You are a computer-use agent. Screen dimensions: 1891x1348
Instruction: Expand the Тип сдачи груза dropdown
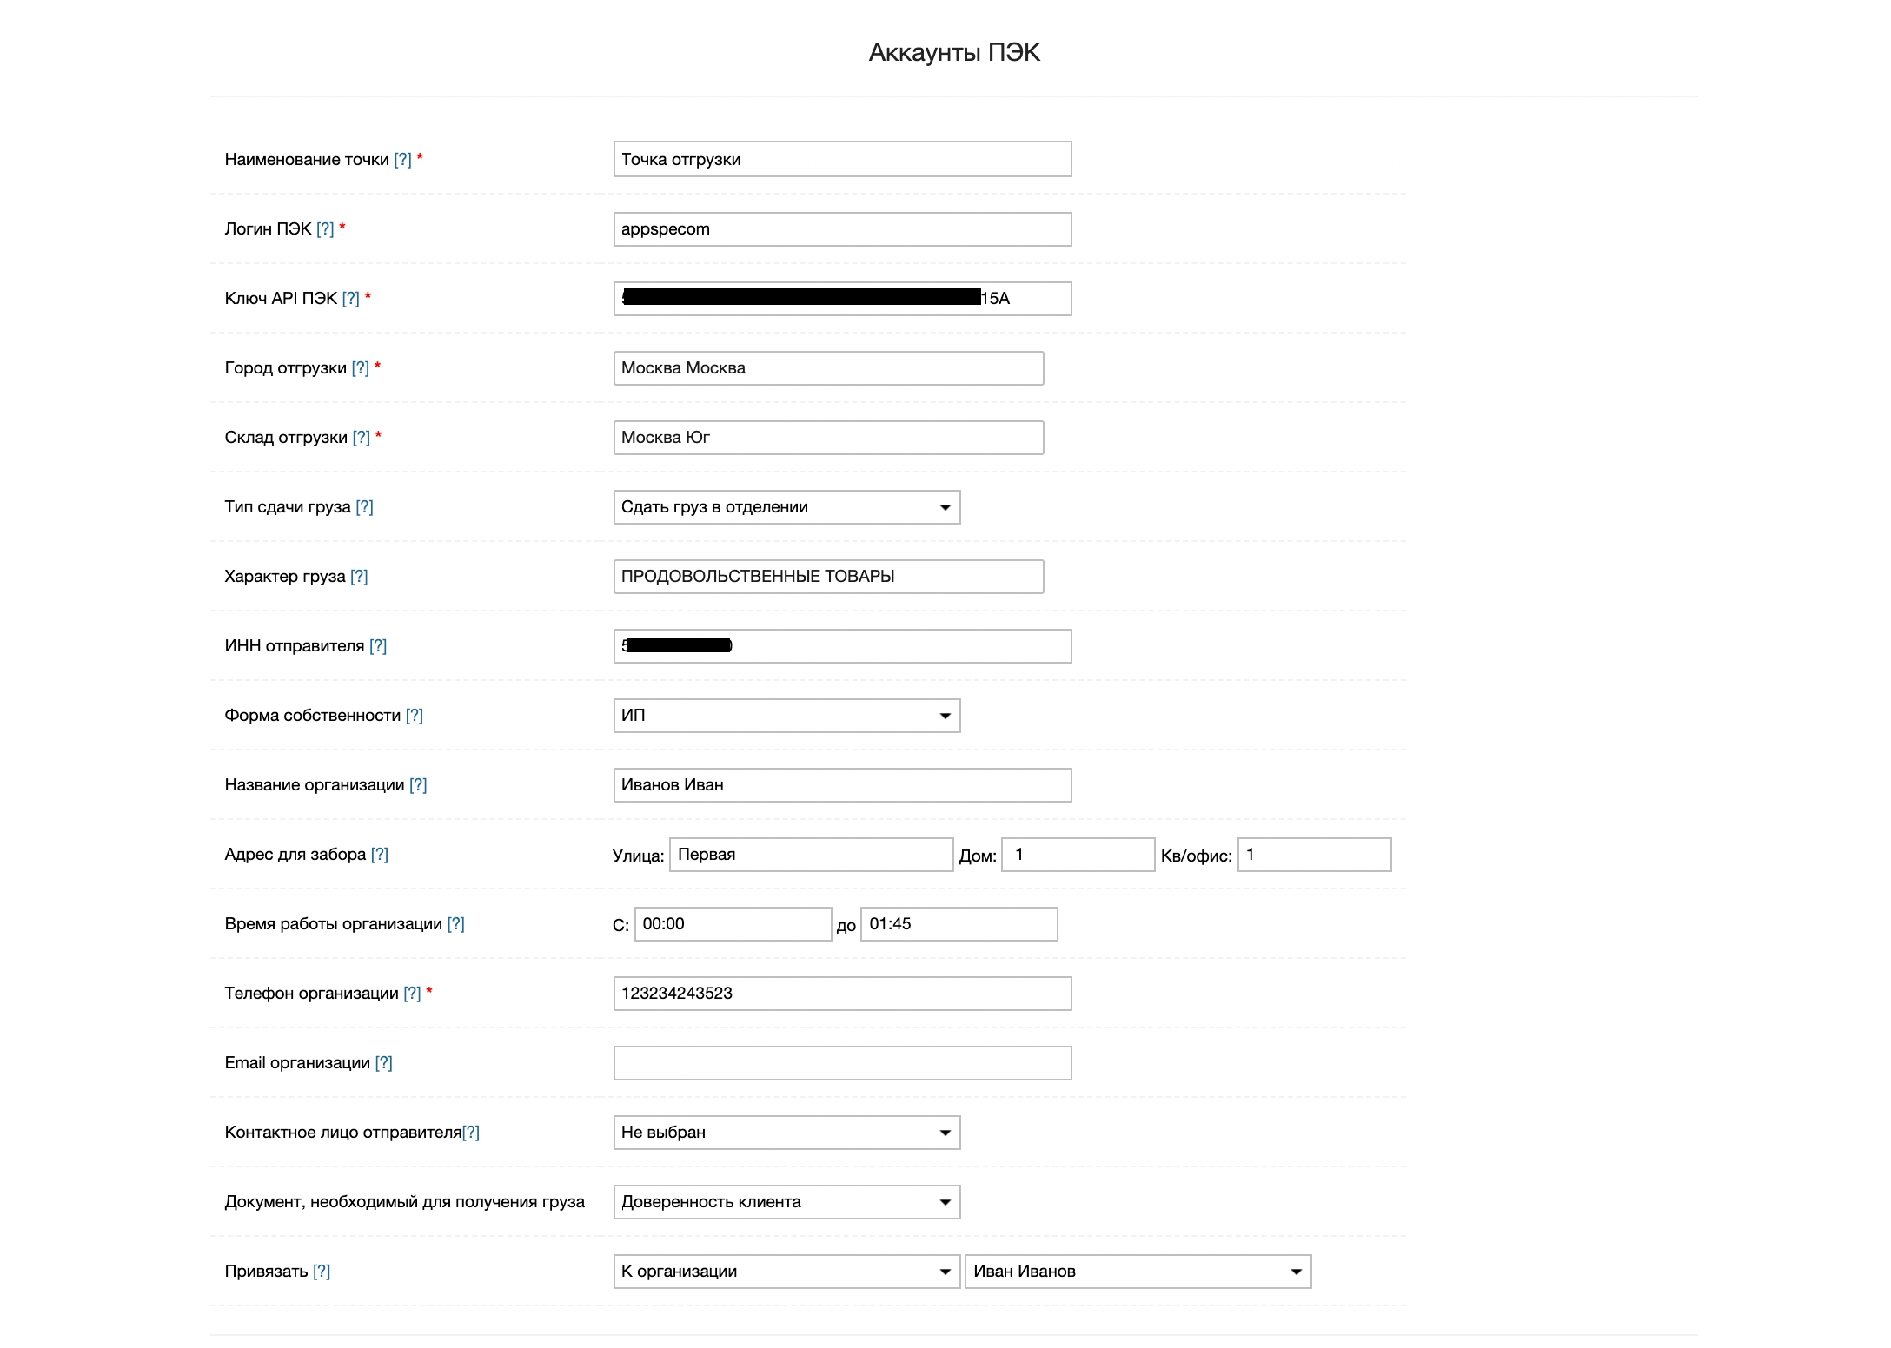[x=786, y=507]
